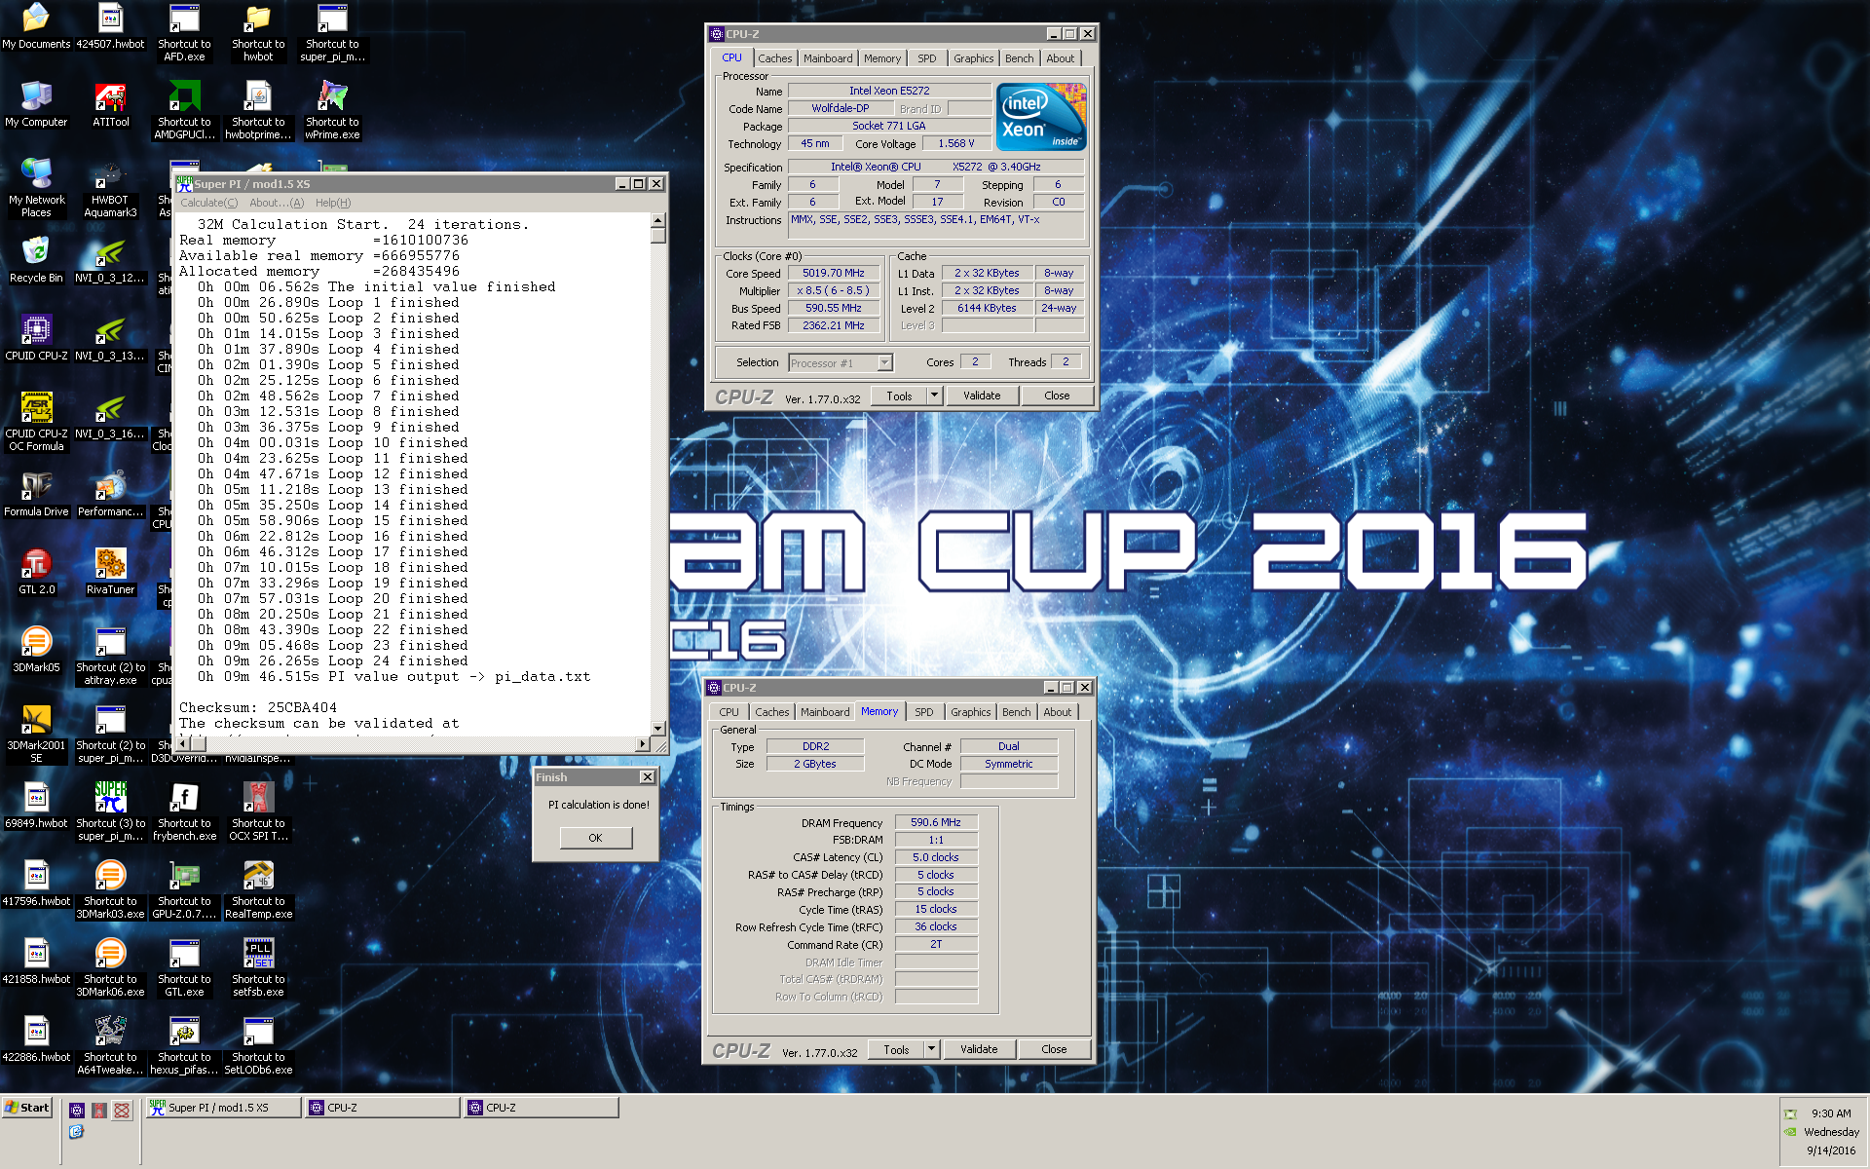Launch CPUID CPU-Z OC Formula icon
Image resolution: width=1870 pixels, height=1169 pixels.
[36, 422]
